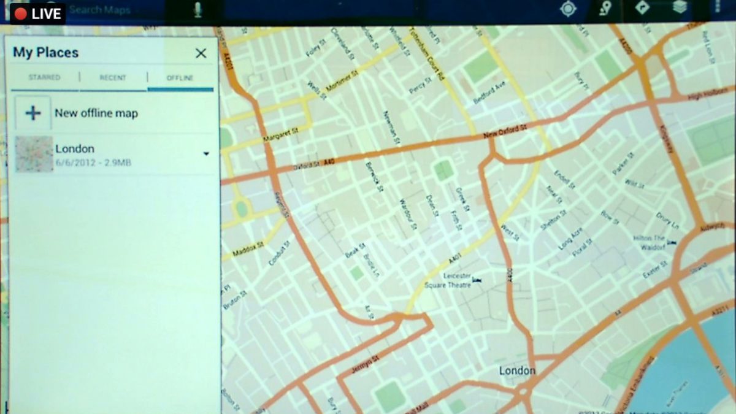Viewport: 736px width, 414px height.
Task: Open the map layers icon
Action: click(678, 8)
